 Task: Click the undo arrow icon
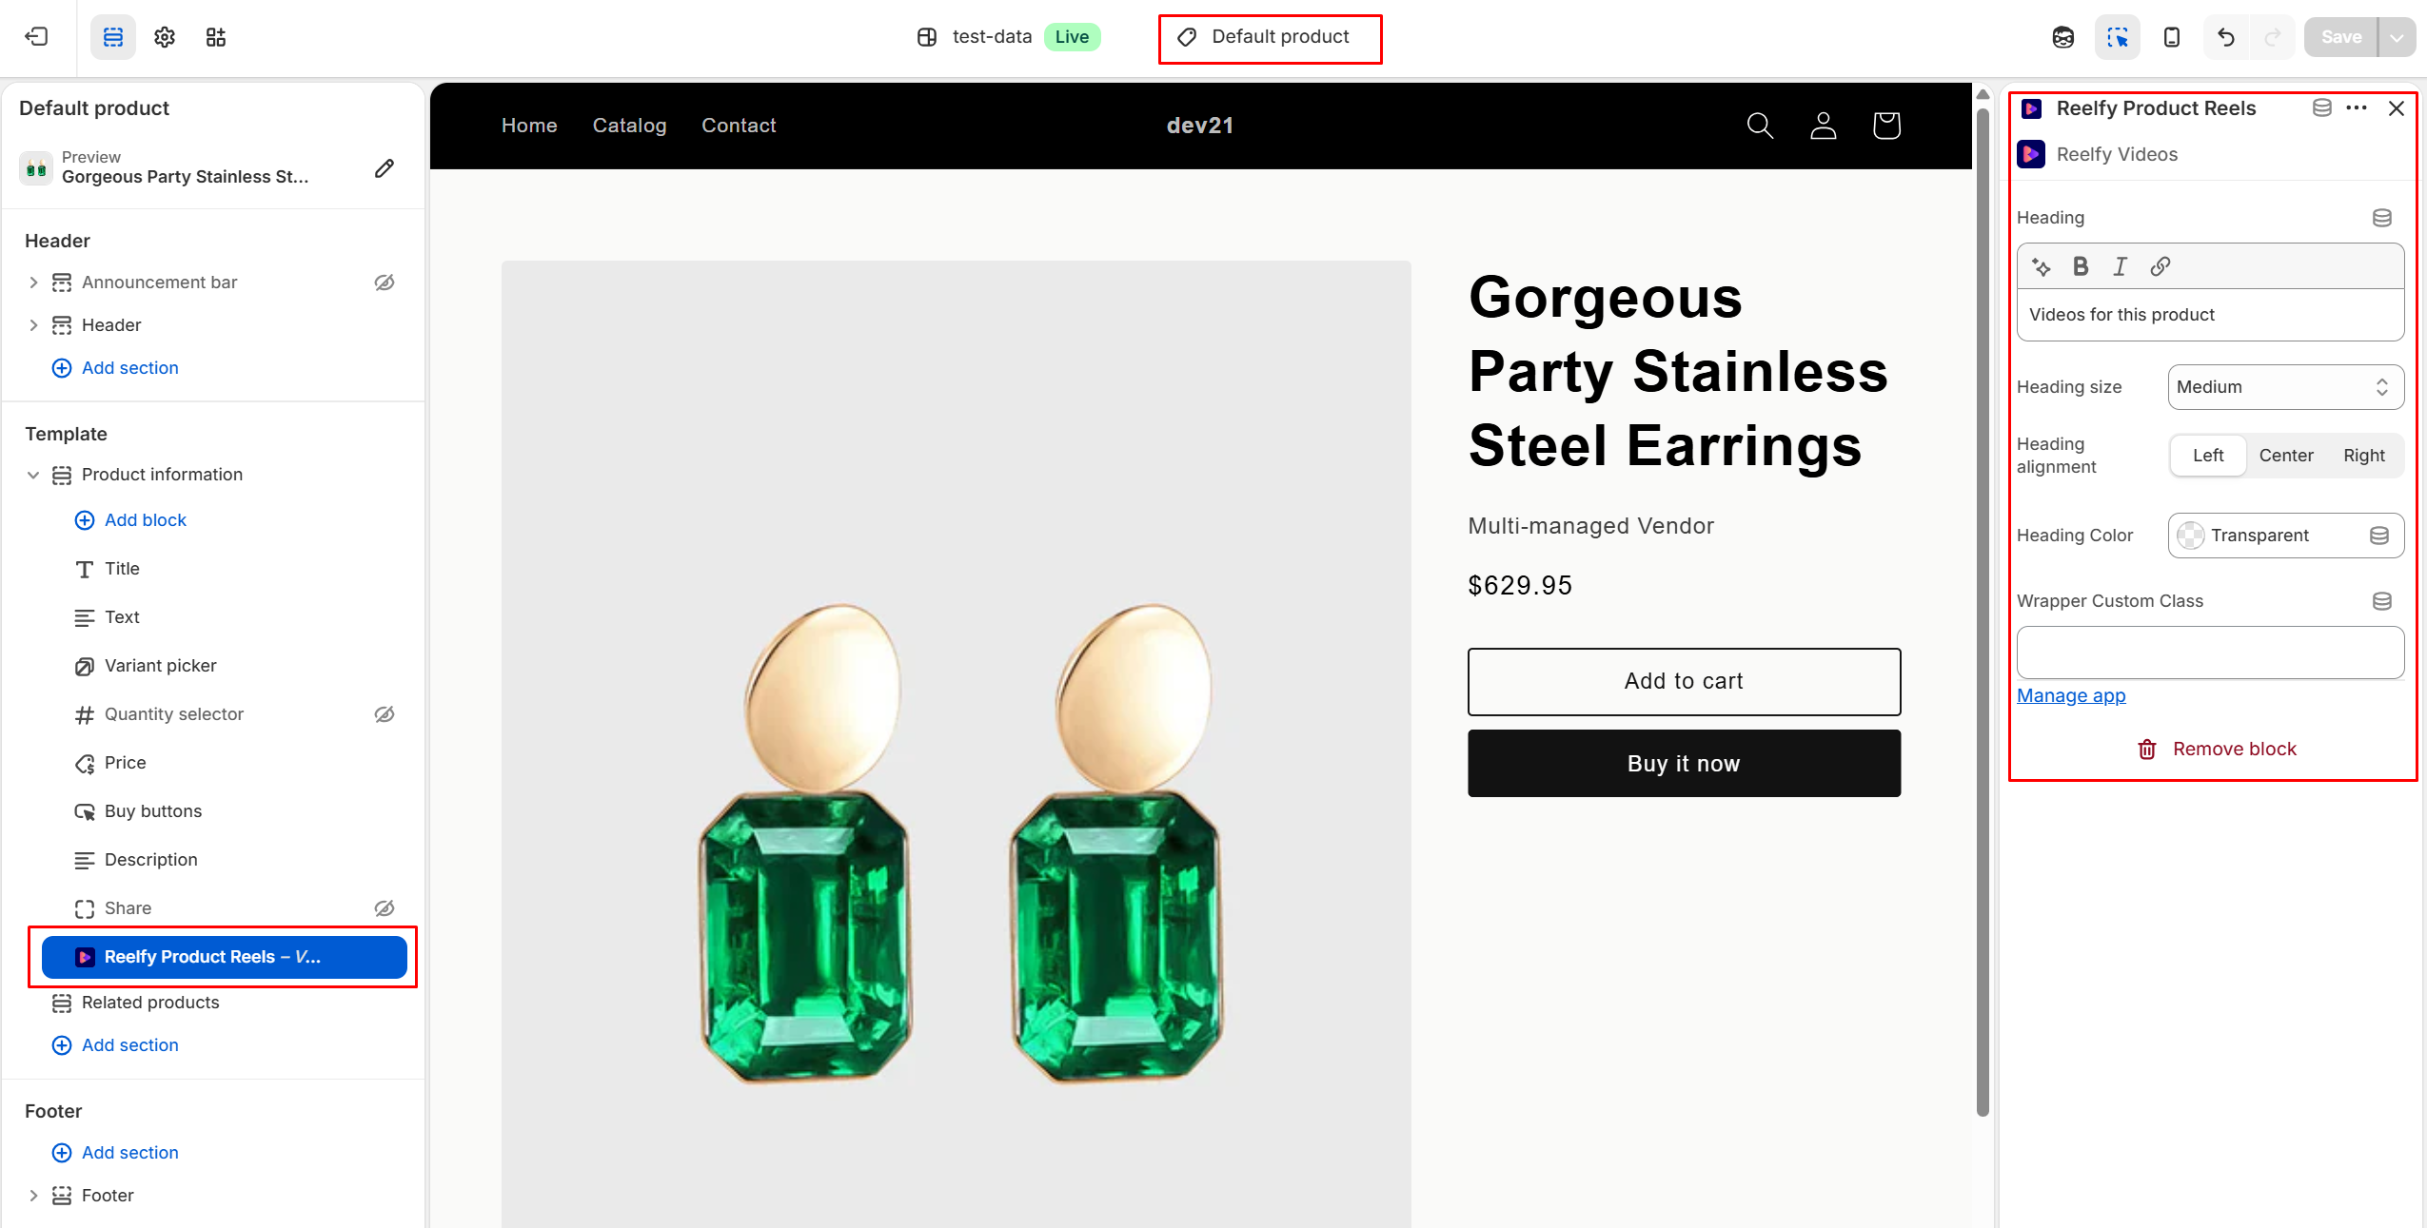(x=2225, y=37)
